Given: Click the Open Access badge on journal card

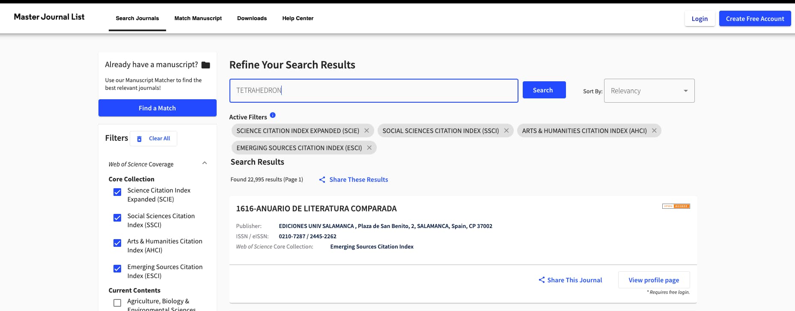Looking at the screenshot, I should (676, 206).
